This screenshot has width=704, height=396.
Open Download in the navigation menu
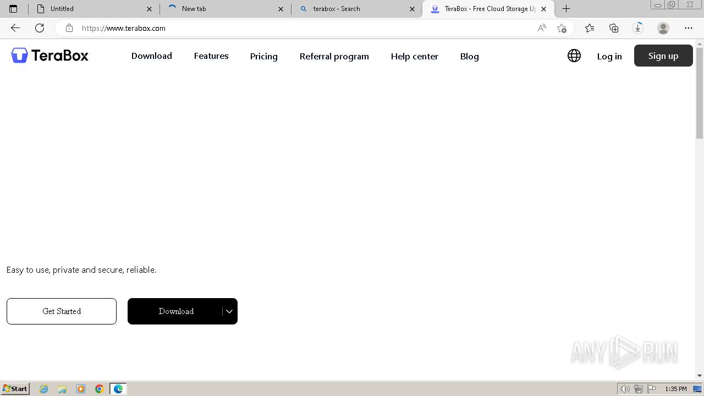tap(152, 56)
